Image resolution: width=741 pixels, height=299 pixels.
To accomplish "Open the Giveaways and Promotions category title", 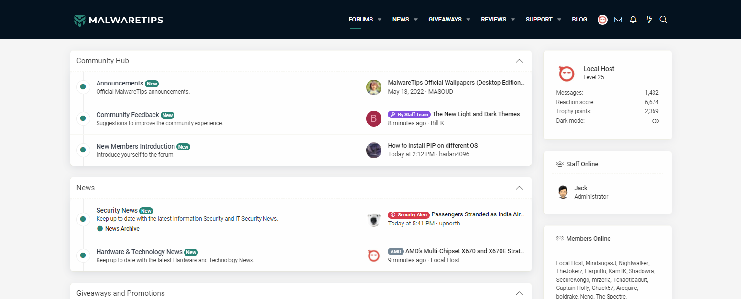I will (x=120, y=293).
